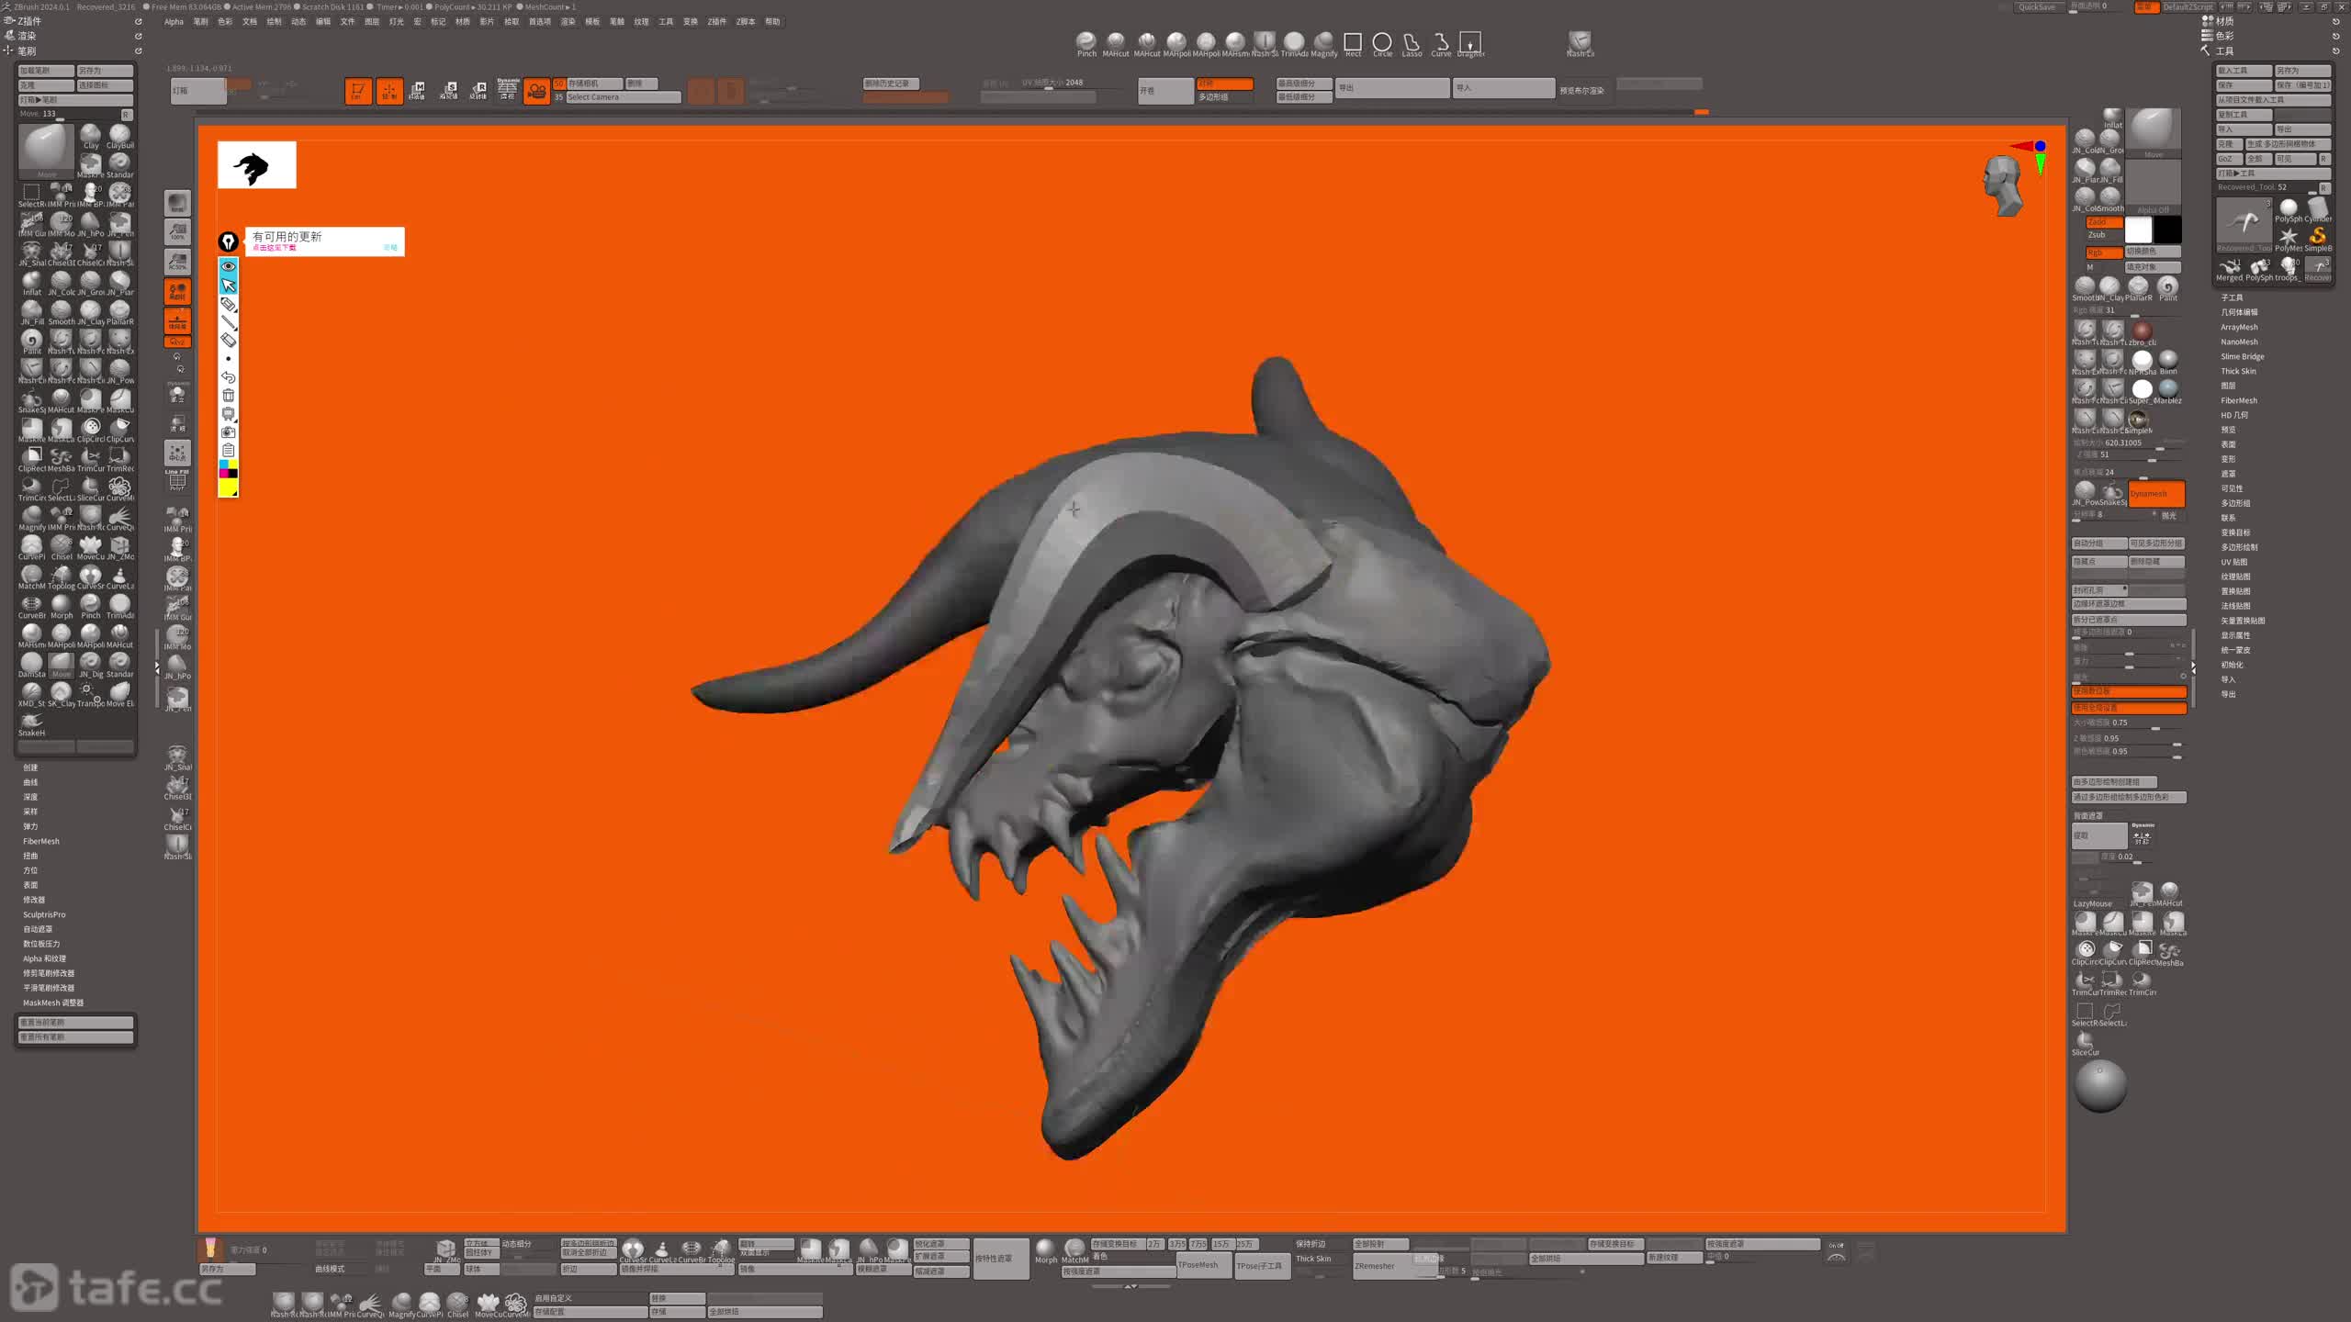
Task: Toggle the Dynamesh button
Action: pyautogui.click(x=2155, y=494)
